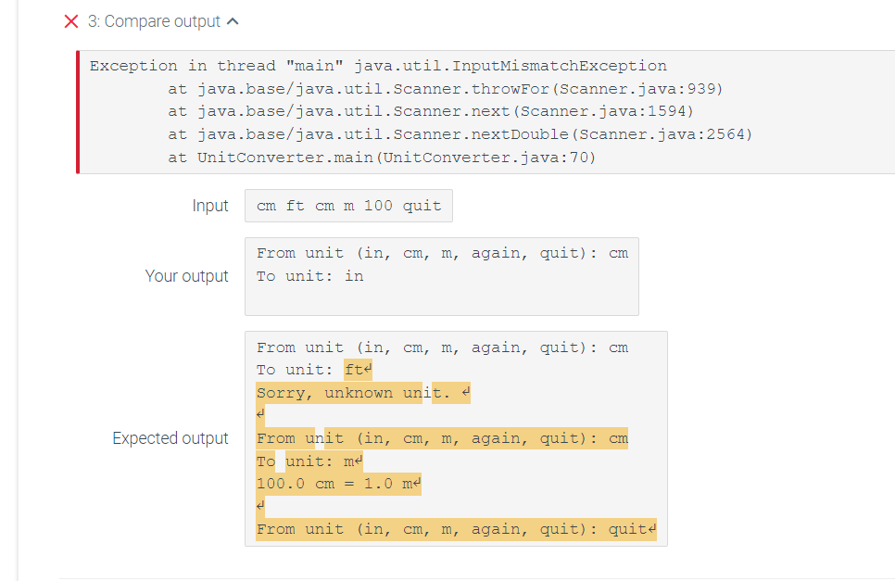Viewport: 895px width, 581px height.
Task: Click the Your output label
Action: pyautogui.click(x=188, y=276)
